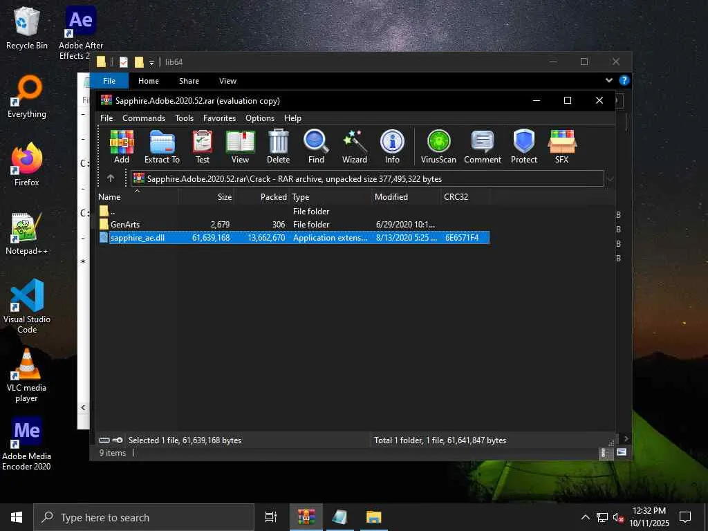Open the notification center icon
708x531 pixels.
pos(685,517)
